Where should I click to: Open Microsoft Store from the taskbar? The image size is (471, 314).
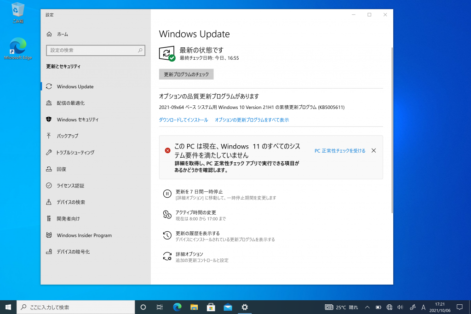pyautogui.click(x=211, y=307)
